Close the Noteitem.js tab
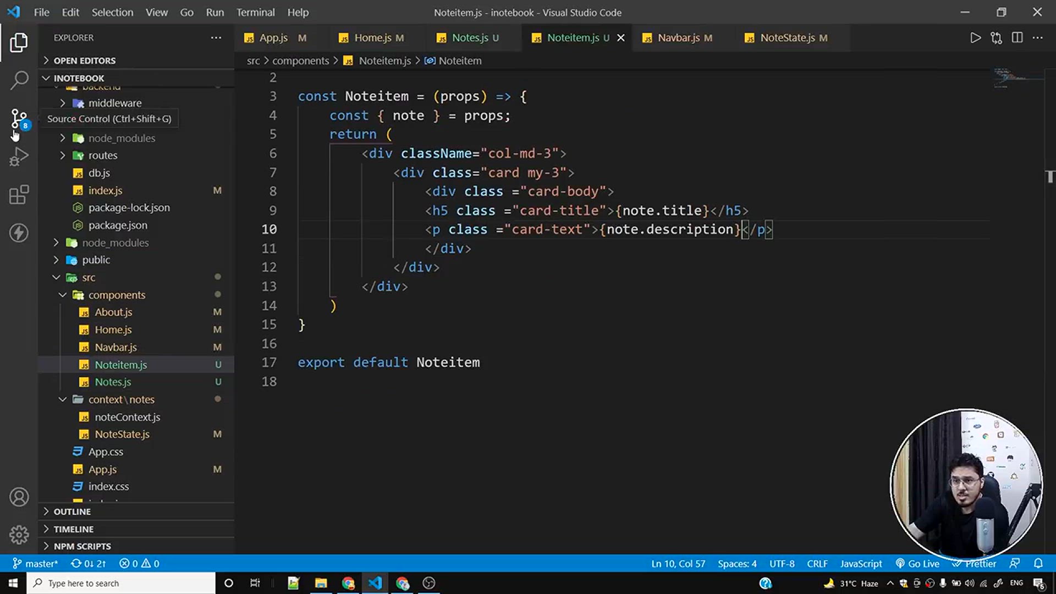Image resolution: width=1056 pixels, height=594 pixels. pos(621,38)
